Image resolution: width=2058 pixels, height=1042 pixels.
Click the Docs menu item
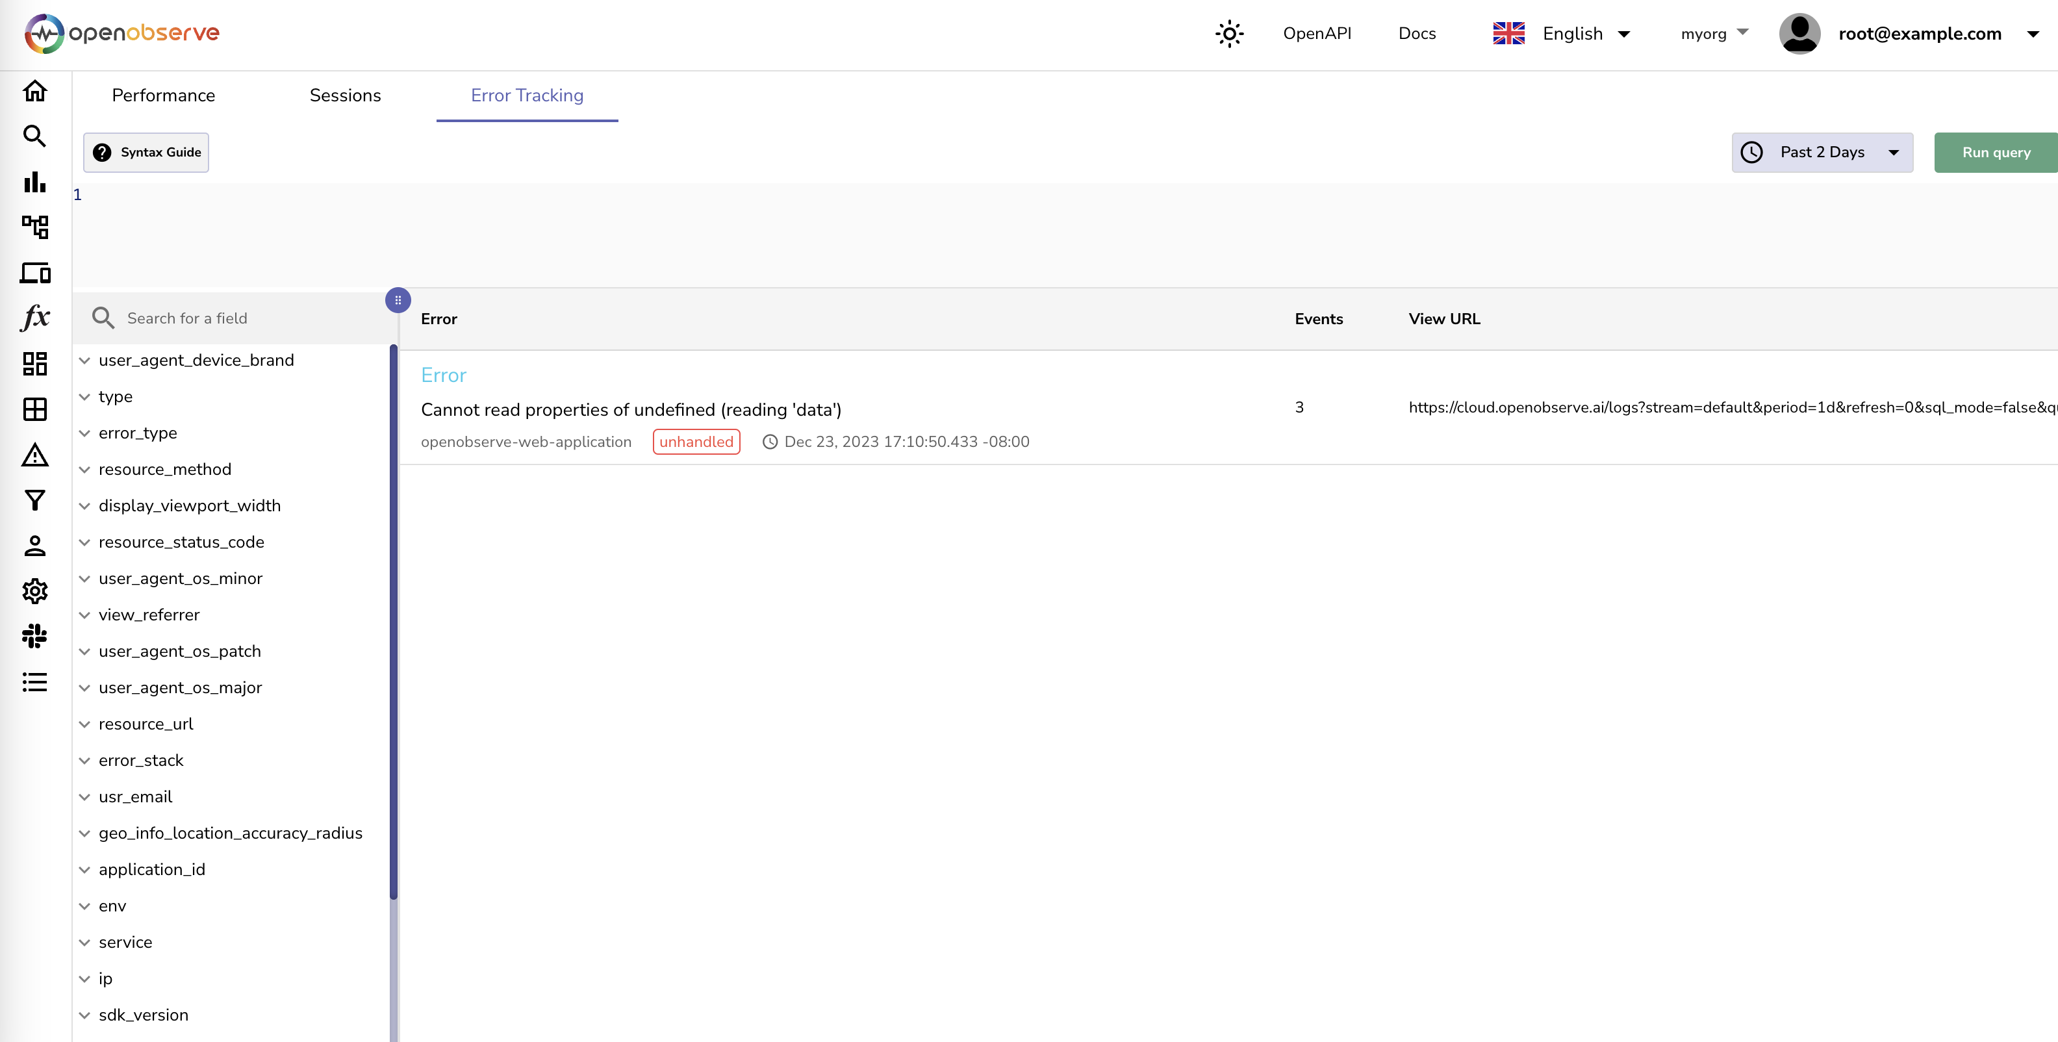pyautogui.click(x=1416, y=34)
